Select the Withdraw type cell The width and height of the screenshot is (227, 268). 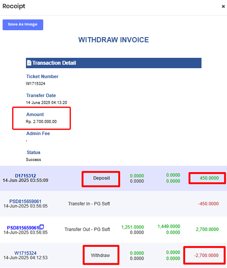coord(100,255)
